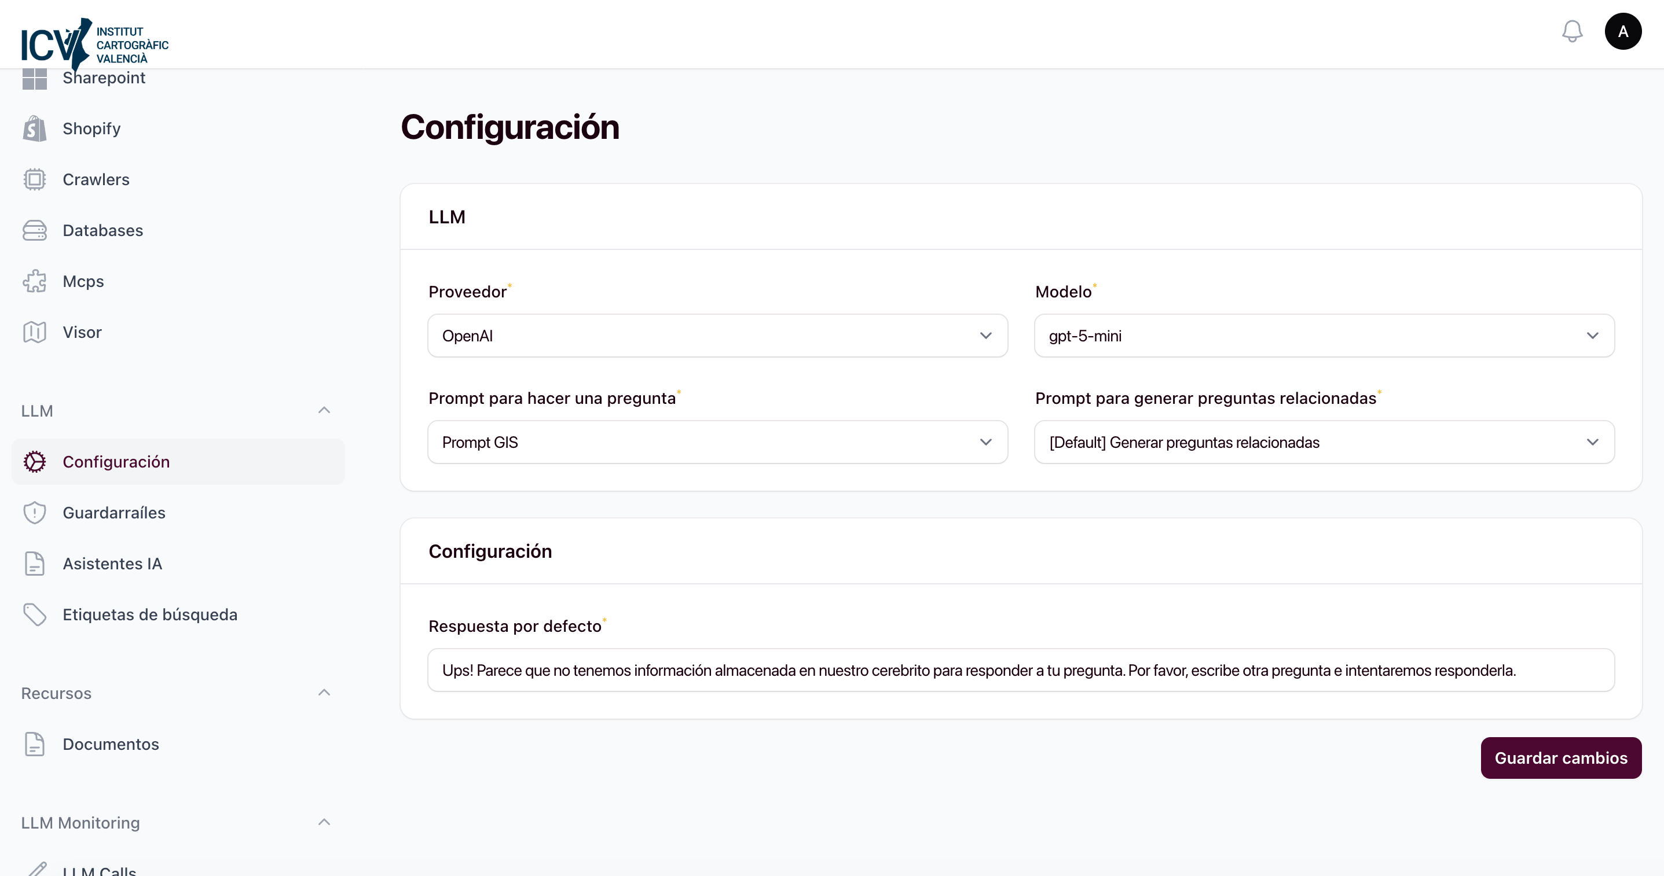Click the Databases icon in sidebar
The image size is (1664, 876).
(x=34, y=230)
